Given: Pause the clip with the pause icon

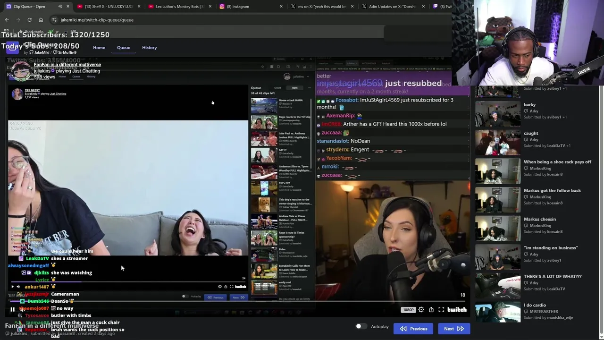Looking at the screenshot, I should (12, 309).
